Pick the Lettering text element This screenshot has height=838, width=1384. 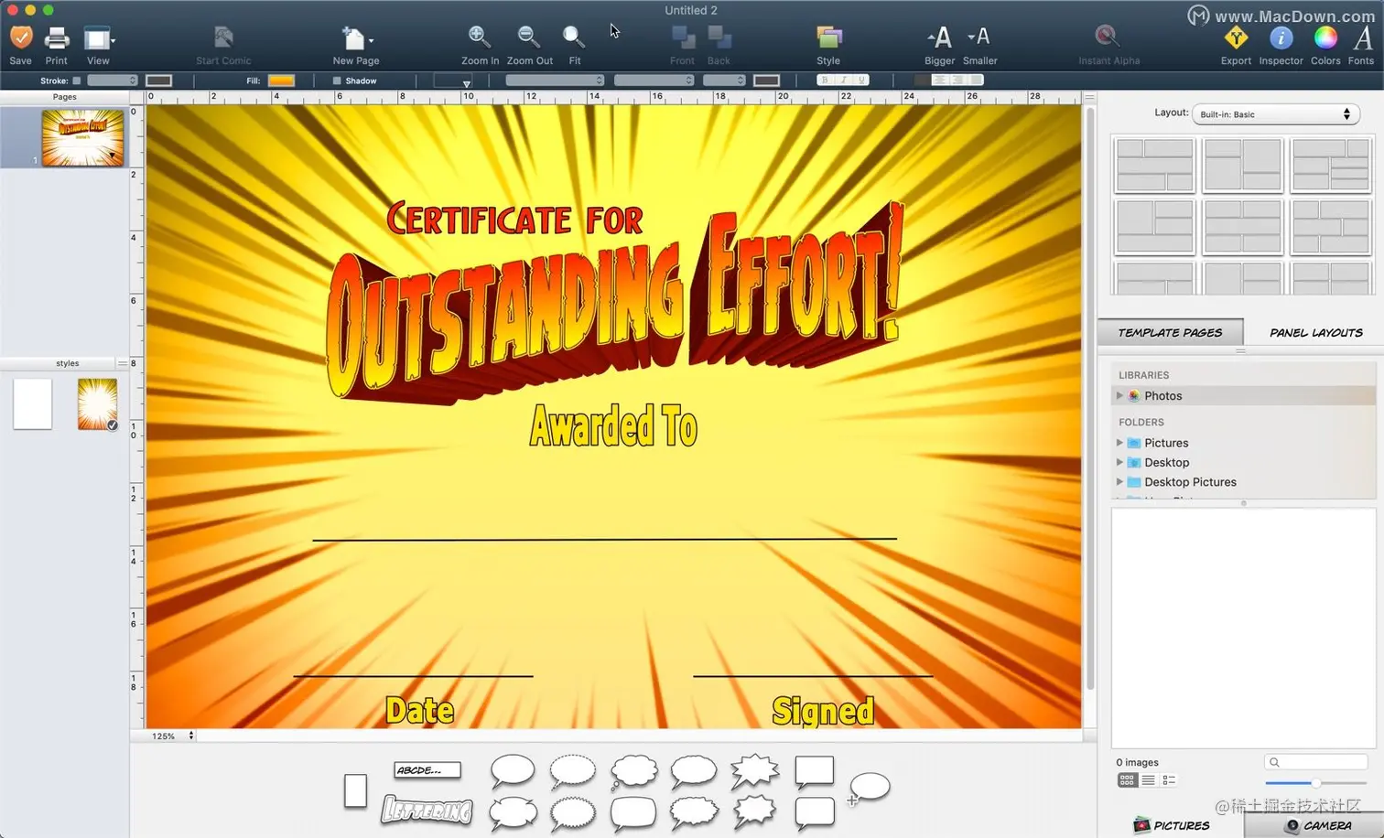[427, 810]
